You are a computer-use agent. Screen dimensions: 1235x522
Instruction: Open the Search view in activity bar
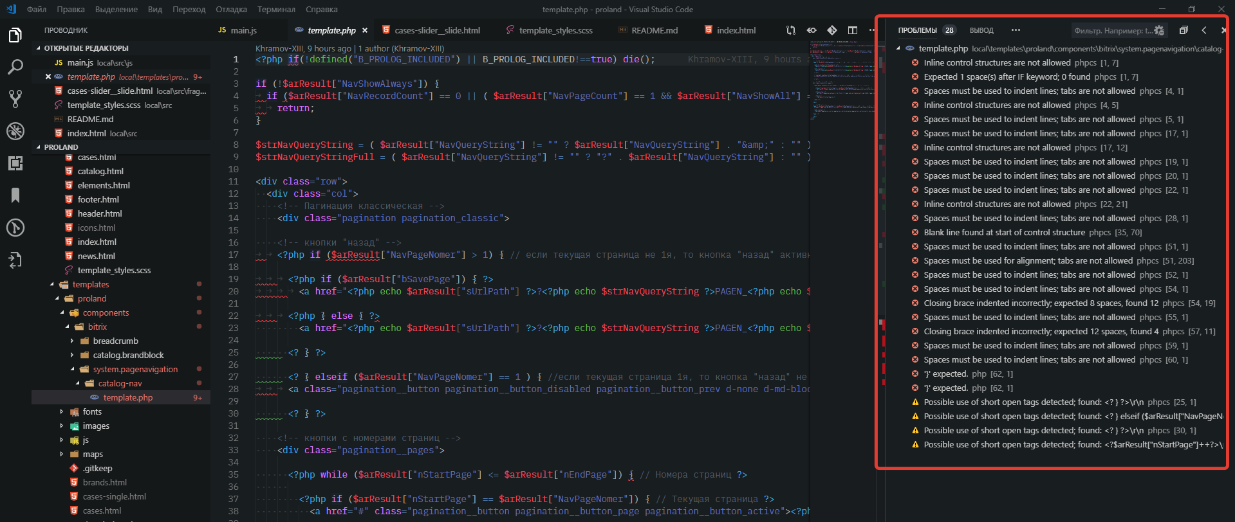point(15,67)
